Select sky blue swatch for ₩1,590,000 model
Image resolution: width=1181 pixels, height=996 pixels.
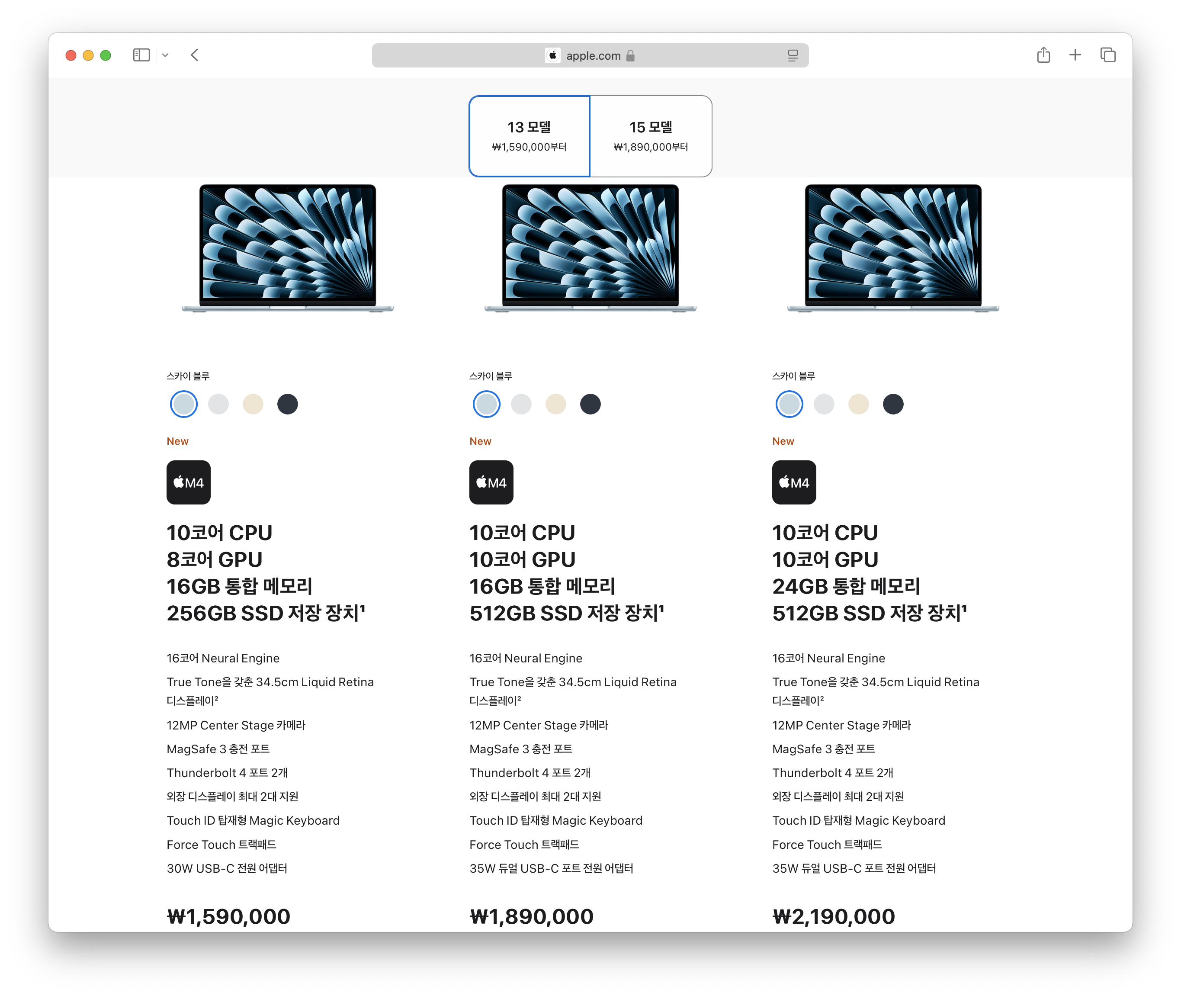point(183,404)
